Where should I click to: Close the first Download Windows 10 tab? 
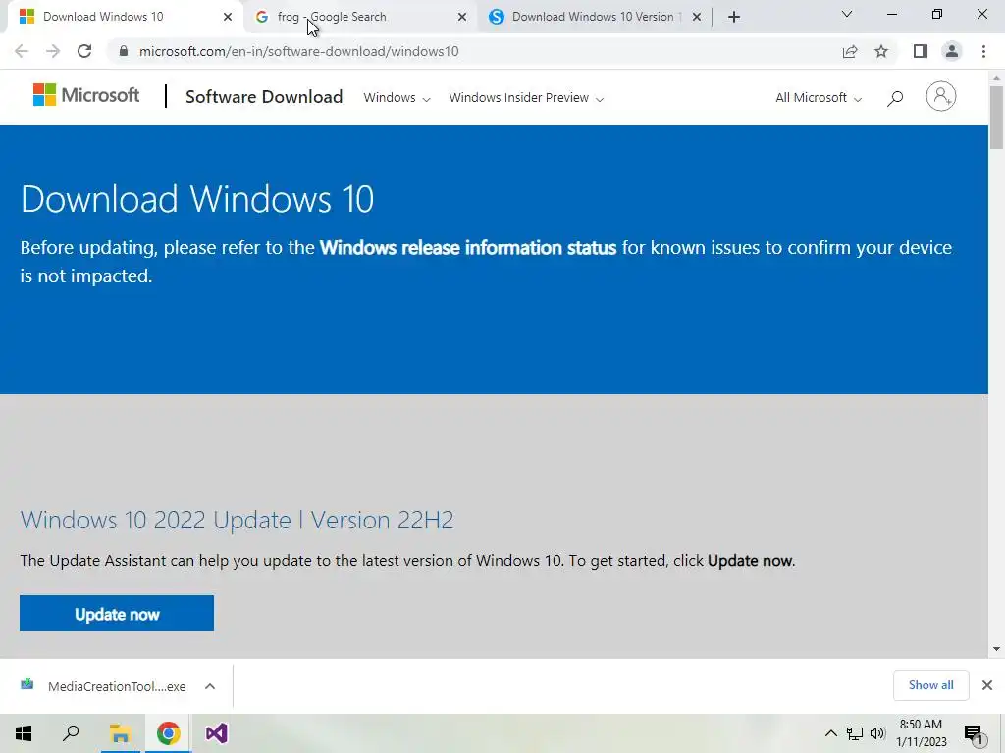click(228, 17)
